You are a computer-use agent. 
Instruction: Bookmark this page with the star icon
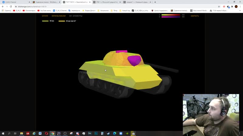click(x=219, y=6)
